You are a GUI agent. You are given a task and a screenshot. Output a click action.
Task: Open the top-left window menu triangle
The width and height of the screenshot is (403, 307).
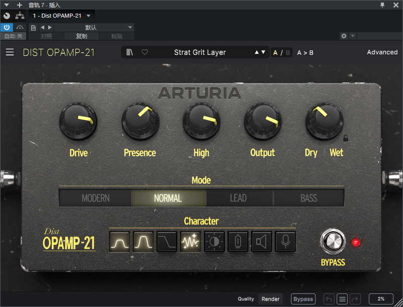(x=7, y=5)
